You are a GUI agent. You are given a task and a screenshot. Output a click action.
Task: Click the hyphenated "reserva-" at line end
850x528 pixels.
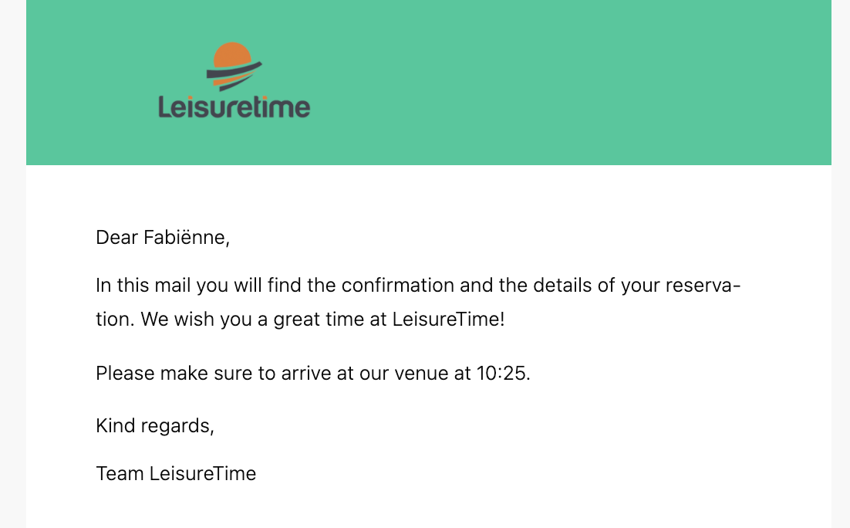click(x=703, y=286)
